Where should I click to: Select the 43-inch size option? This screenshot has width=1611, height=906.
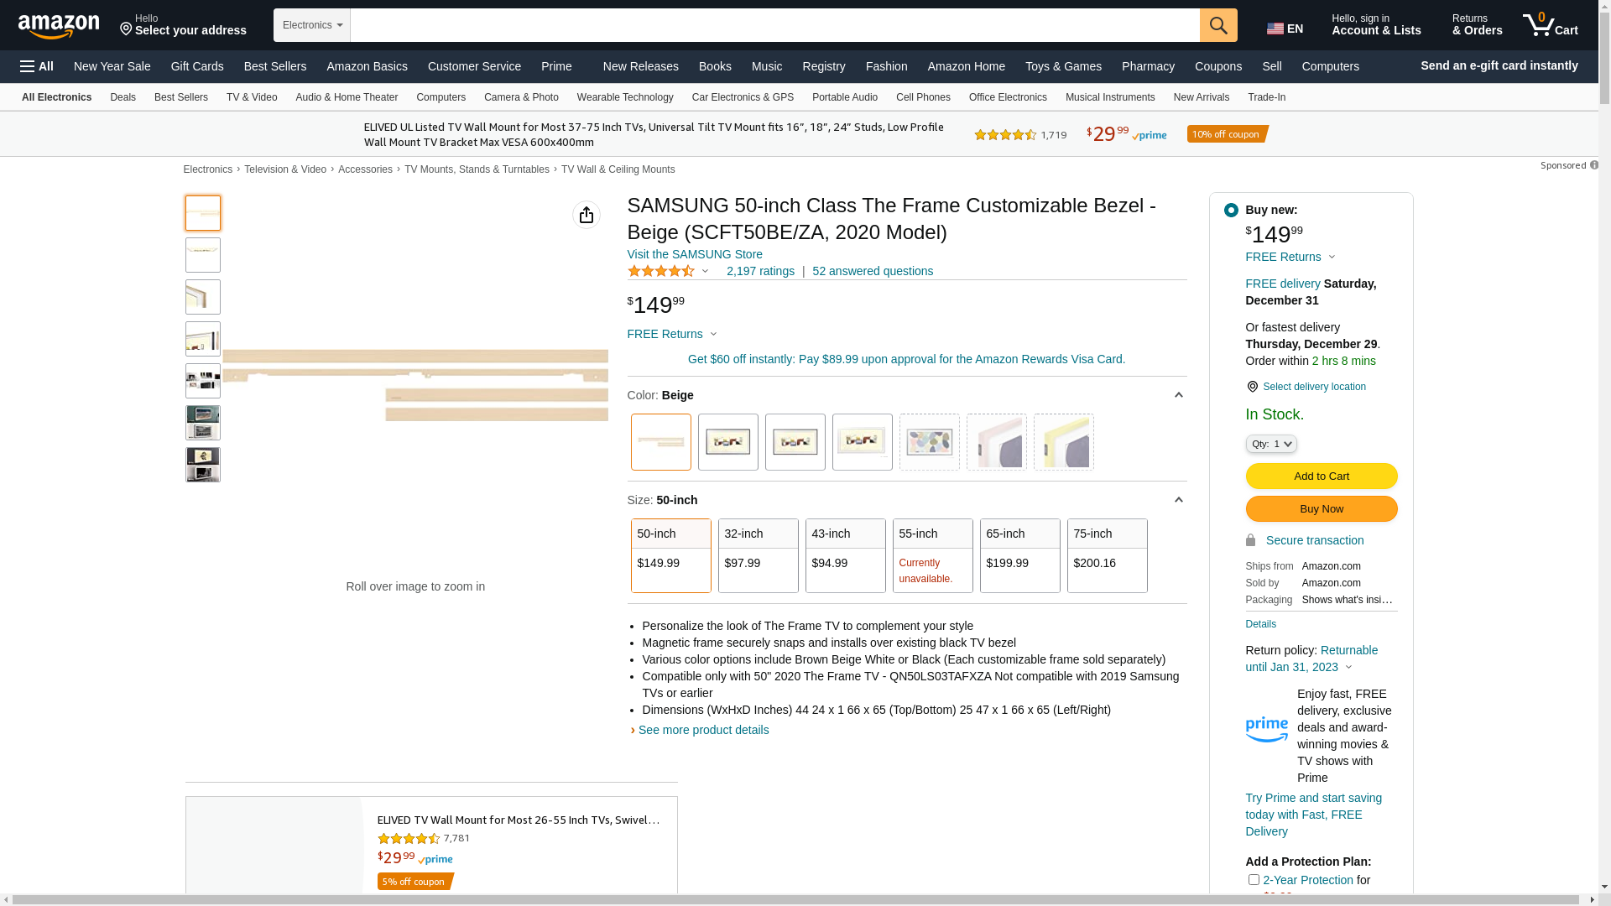846,555
